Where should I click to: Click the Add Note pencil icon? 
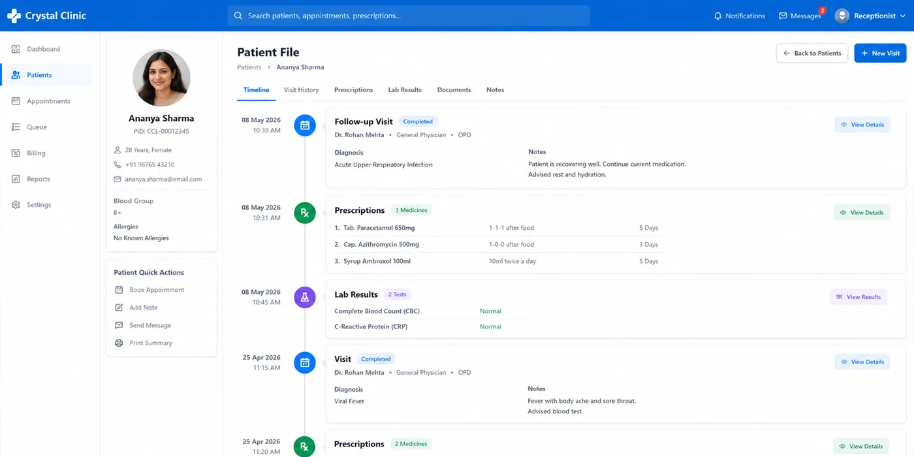[x=119, y=307]
